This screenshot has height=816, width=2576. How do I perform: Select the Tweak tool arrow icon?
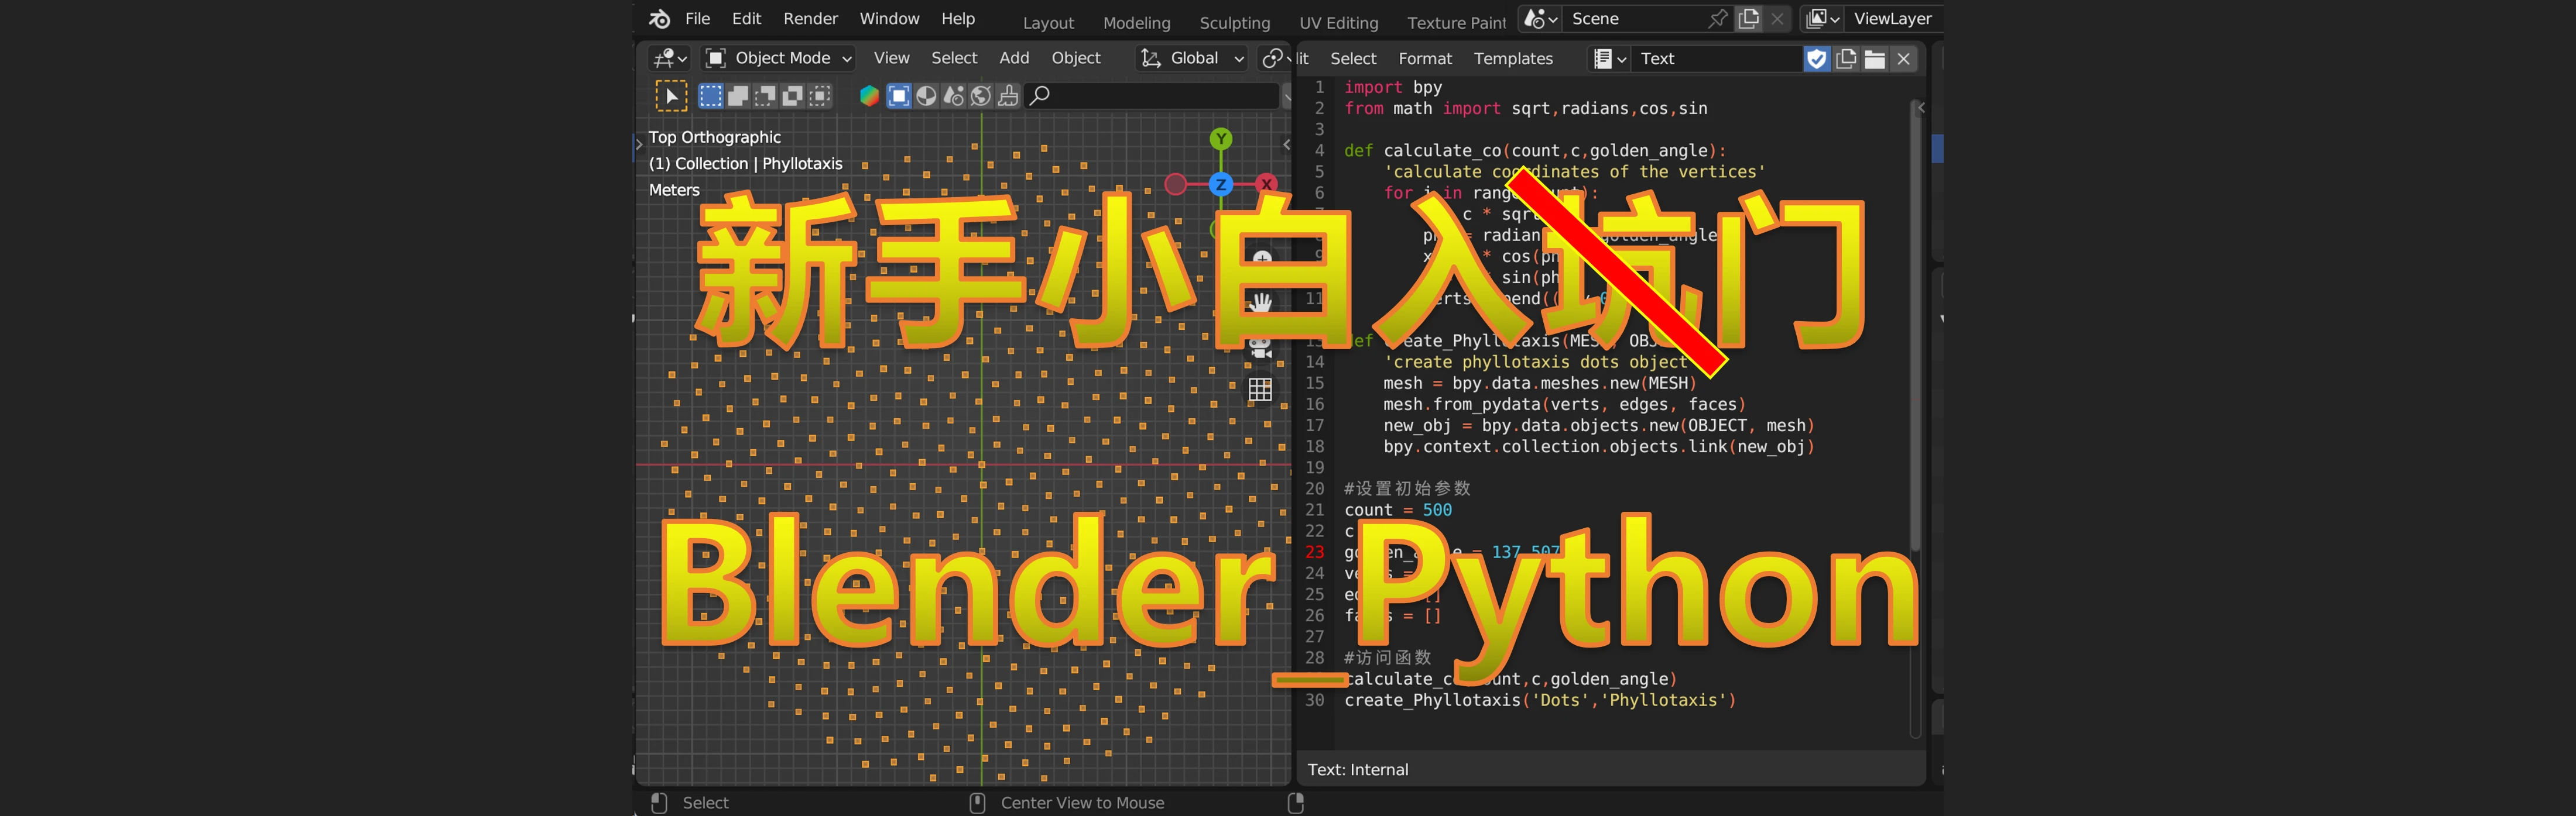[x=672, y=96]
